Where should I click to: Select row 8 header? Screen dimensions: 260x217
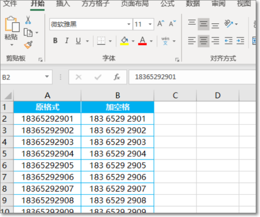coord(6,189)
